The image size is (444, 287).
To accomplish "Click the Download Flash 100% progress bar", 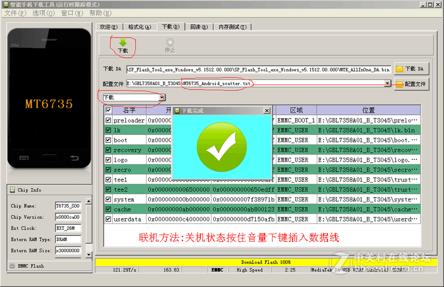I will pyautogui.click(x=266, y=262).
